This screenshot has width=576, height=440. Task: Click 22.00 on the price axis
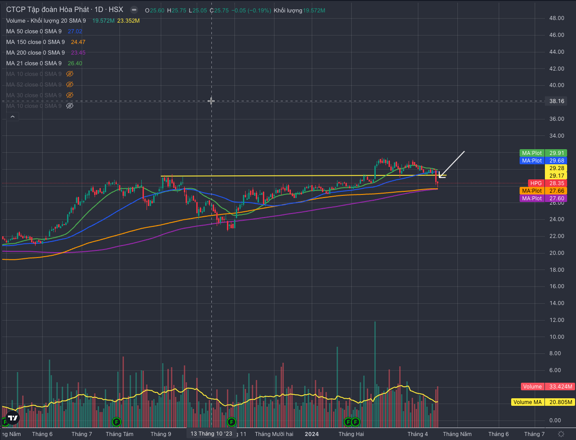point(556,236)
